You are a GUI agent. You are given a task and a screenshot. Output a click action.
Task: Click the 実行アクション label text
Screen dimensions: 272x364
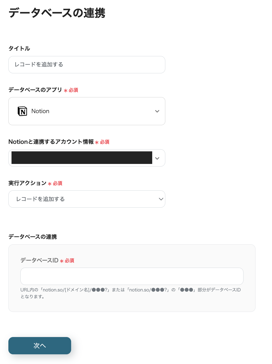27,183
